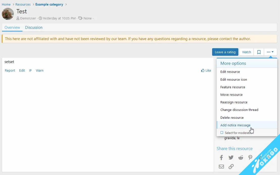Image resolution: width=280 pixels, height=175 pixels.
Task: Share resource on Pinterest
Action: point(250,158)
